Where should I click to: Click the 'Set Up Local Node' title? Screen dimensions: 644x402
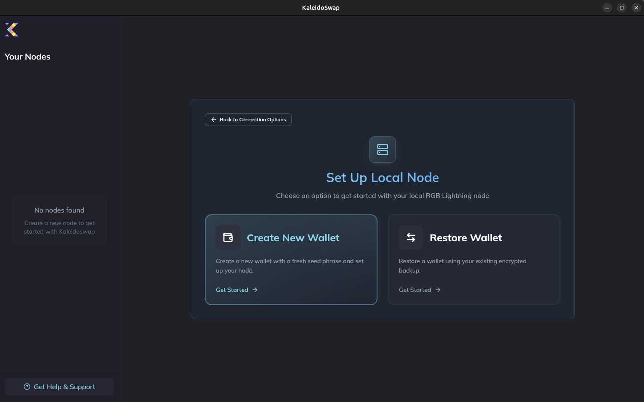pos(383,177)
